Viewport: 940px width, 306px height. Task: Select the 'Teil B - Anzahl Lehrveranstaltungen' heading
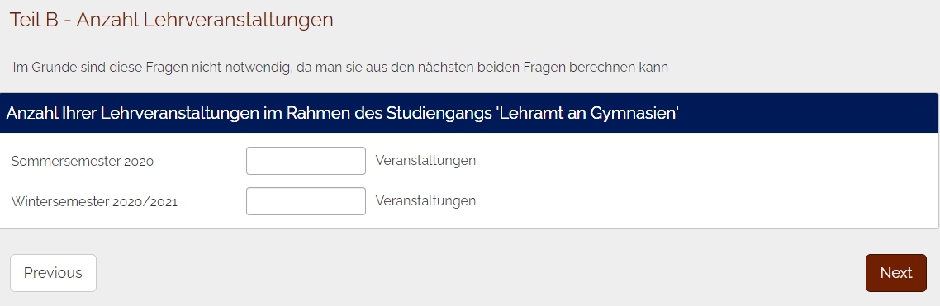[172, 19]
